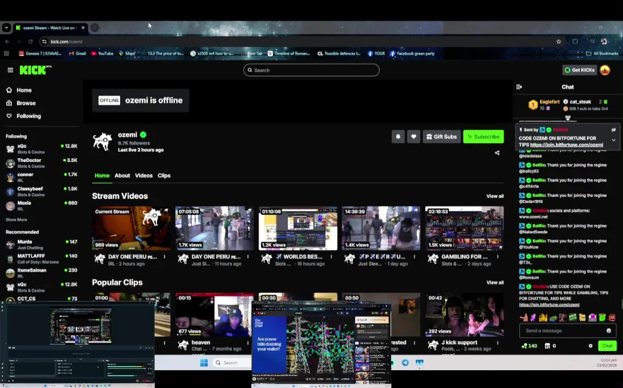The image size is (623, 388).
Task: Click the golden crown emote
Action: (x=543, y=317)
